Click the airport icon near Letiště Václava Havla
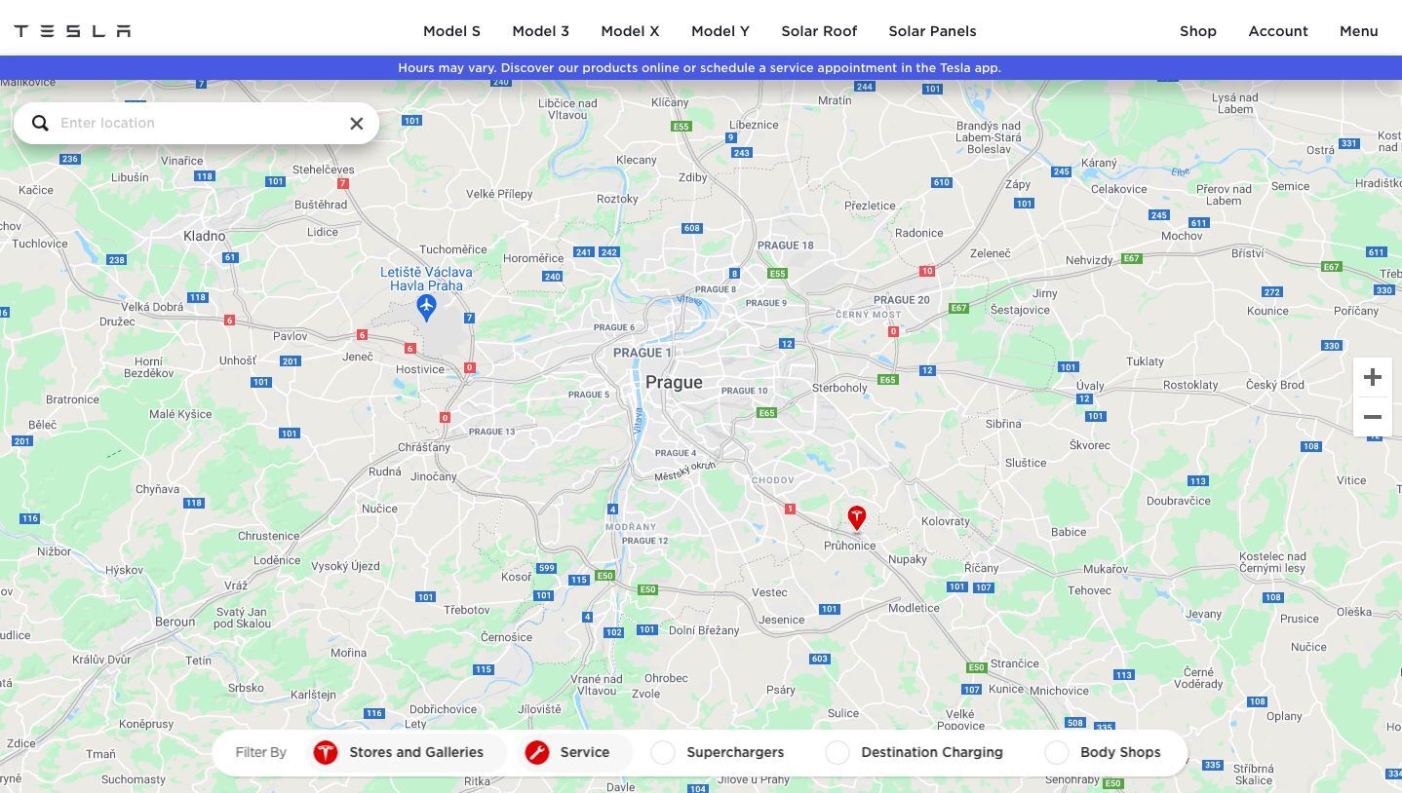Image resolution: width=1402 pixels, height=793 pixels. point(426,307)
